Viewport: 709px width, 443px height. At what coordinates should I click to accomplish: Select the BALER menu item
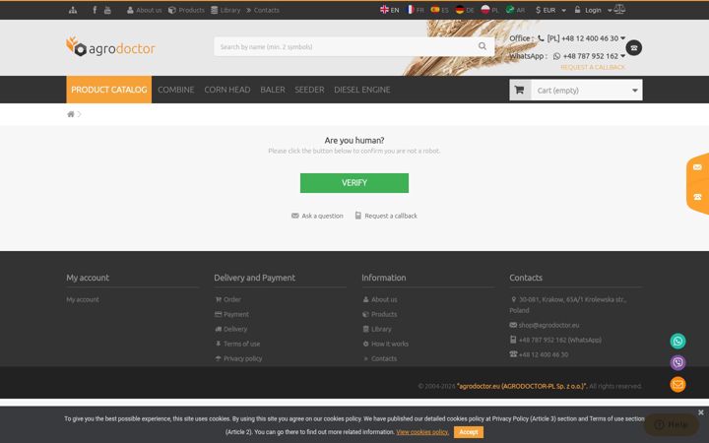click(273, 90)
